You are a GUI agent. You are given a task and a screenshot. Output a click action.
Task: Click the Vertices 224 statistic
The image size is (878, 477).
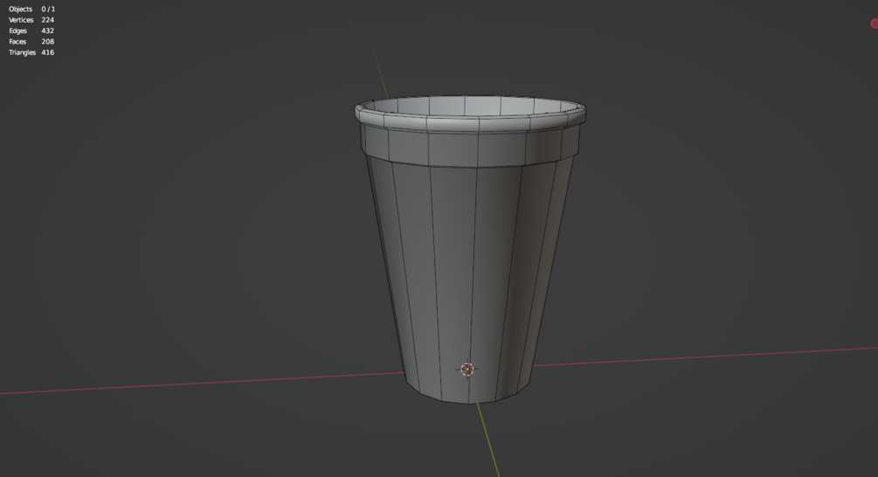pyautogui.click(x=31, y=20)
